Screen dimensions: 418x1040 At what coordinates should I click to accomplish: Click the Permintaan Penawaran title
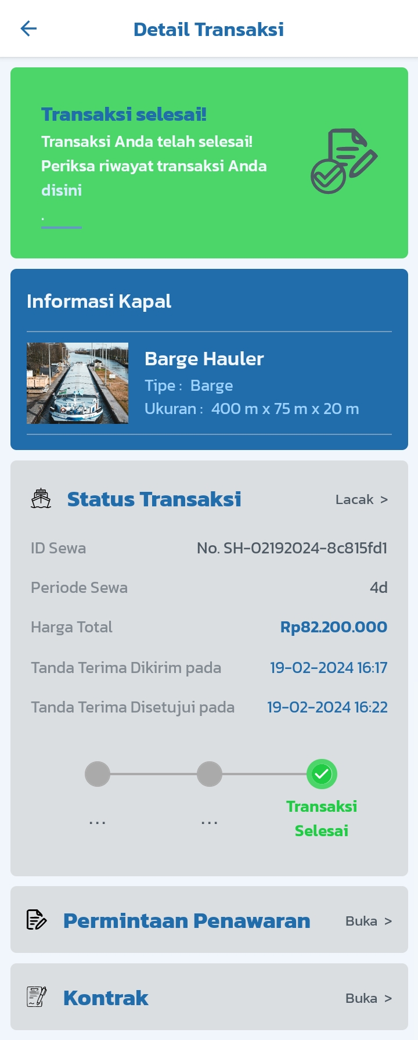pyautogui.click(x=186, y=920)
